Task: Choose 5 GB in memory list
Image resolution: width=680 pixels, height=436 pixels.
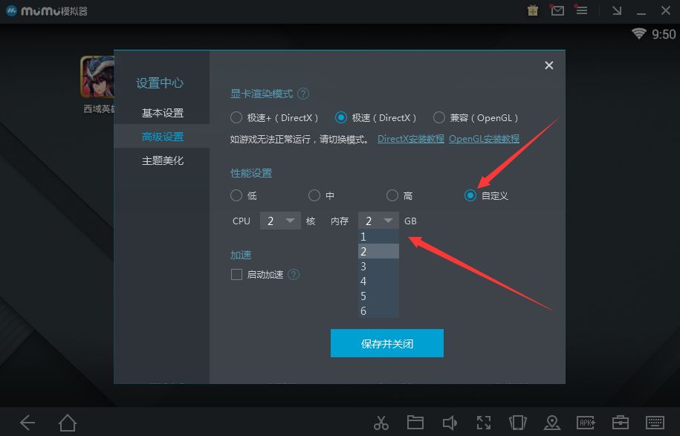Action: [378, 296]
